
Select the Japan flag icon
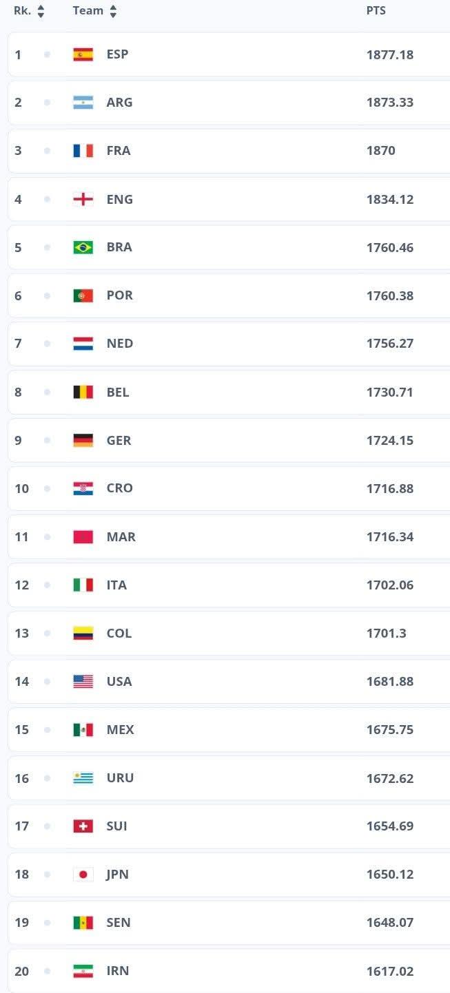[x=83, y=875]
